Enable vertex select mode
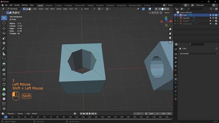 click(24, 9)
